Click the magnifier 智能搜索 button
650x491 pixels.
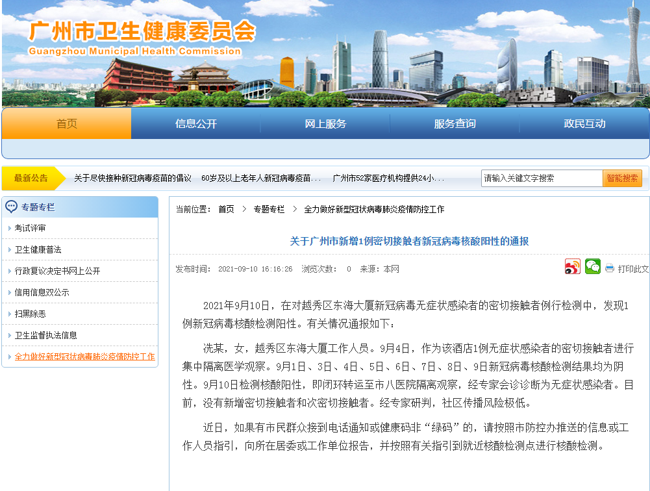pyautogui.click(x=621, y=177)
